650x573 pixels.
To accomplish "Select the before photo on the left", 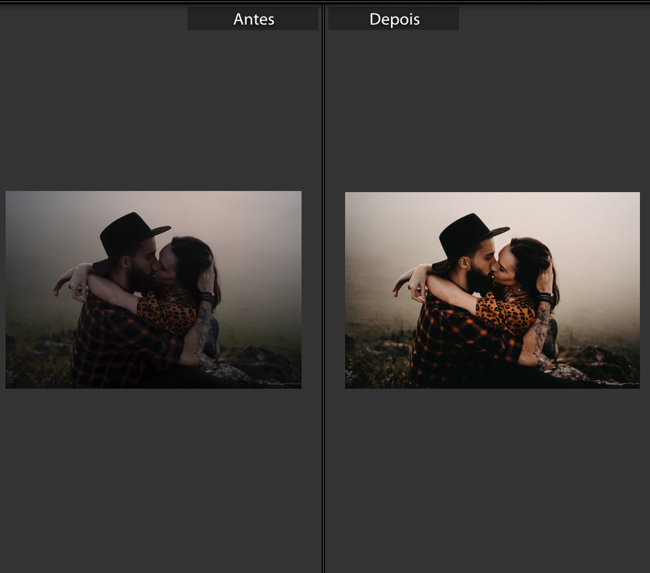I will click(x=154, y=290).
